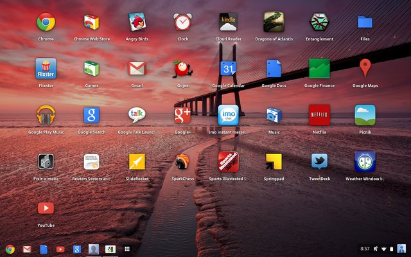Open the Chrome Web Store app
This screenshot has height=257, width=411.
click(91, 22)
